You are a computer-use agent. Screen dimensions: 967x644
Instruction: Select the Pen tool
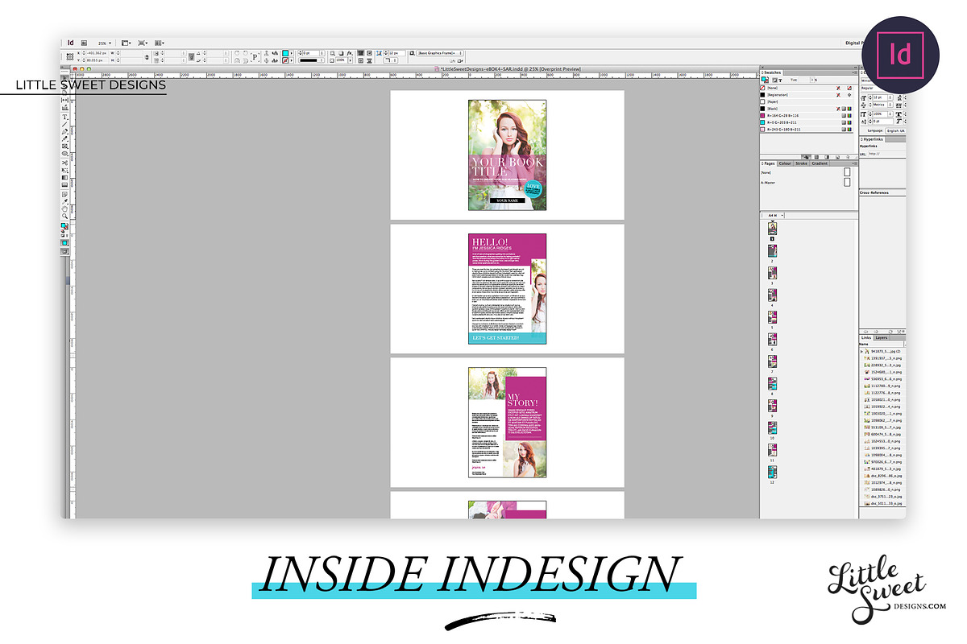pyautogui.click(x=65, y=131)
